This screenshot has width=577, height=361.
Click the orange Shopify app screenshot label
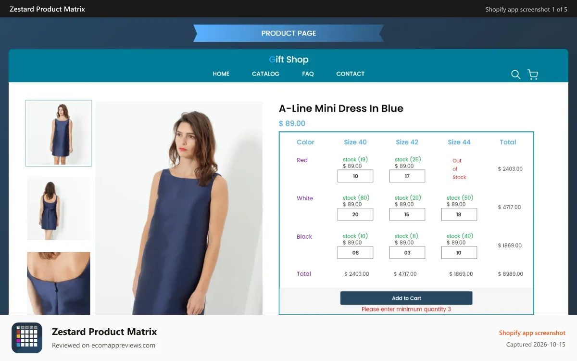(532, 333)
